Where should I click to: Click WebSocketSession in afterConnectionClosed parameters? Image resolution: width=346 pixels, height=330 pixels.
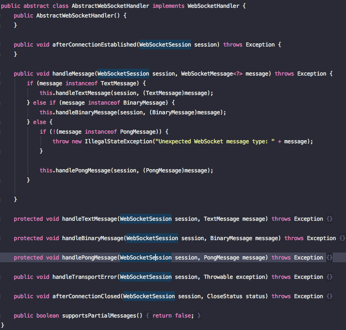[x=149, y=296]
